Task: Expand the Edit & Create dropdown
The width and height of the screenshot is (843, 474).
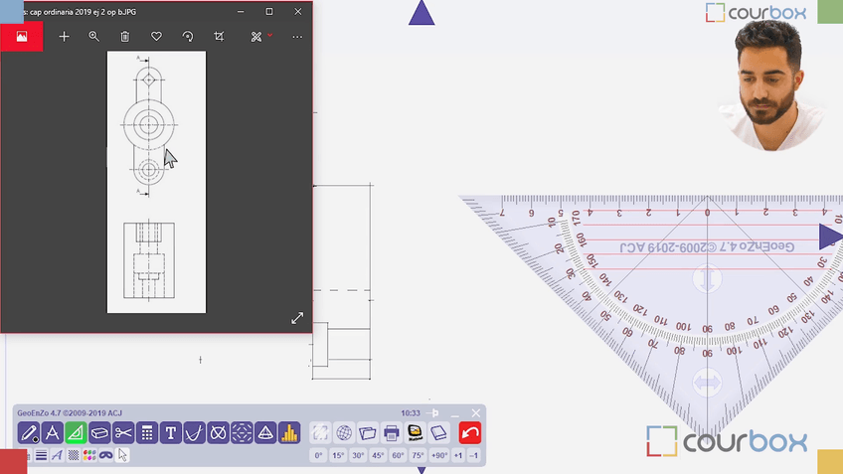Action: (260, 37)
